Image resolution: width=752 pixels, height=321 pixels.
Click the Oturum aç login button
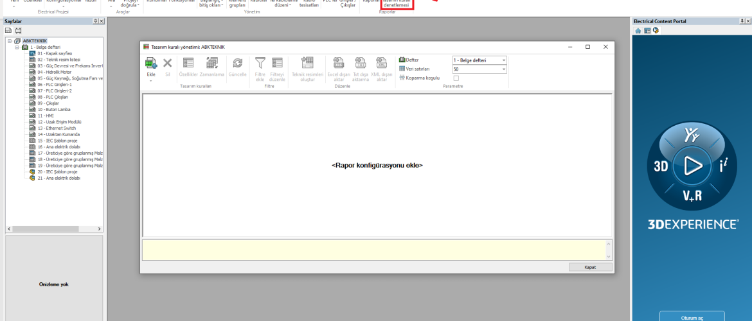[692, 317]
